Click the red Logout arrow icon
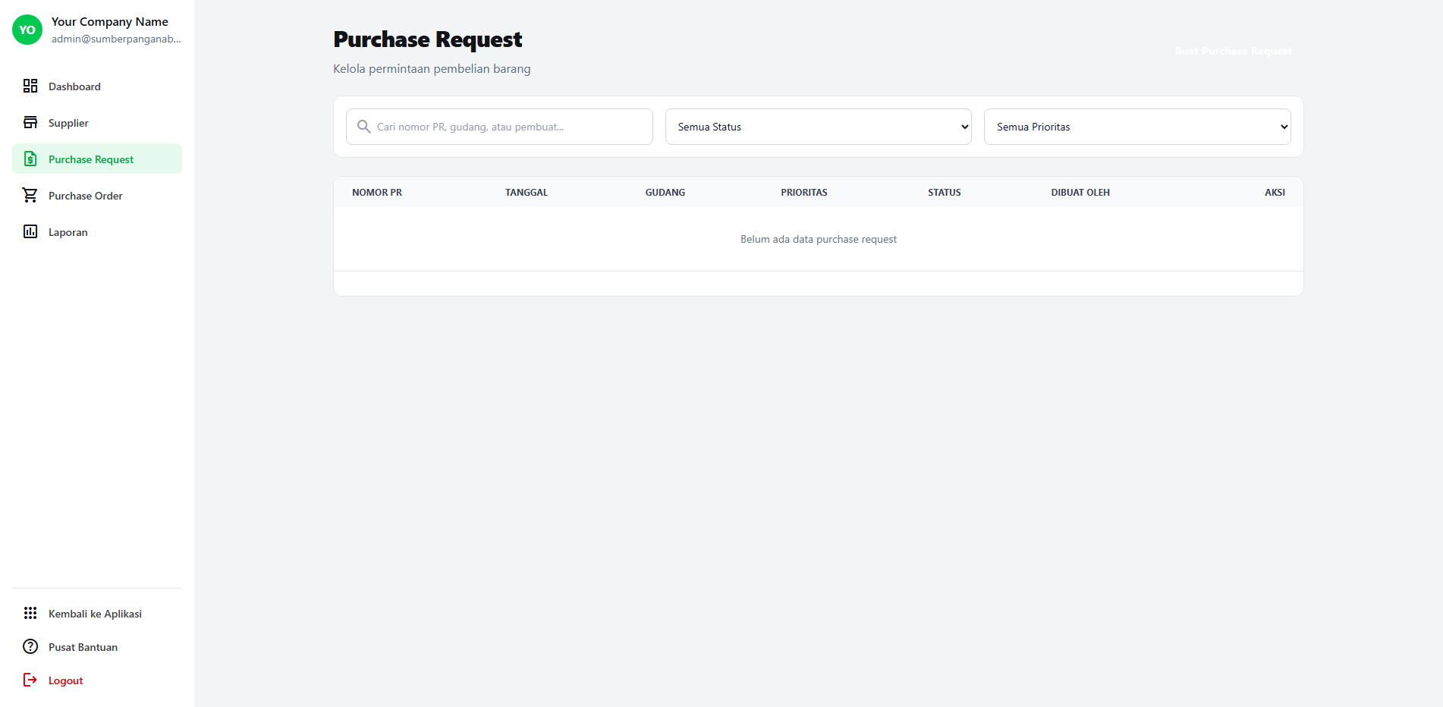The width and height of the screenshot is (1443, 707). 30,680
